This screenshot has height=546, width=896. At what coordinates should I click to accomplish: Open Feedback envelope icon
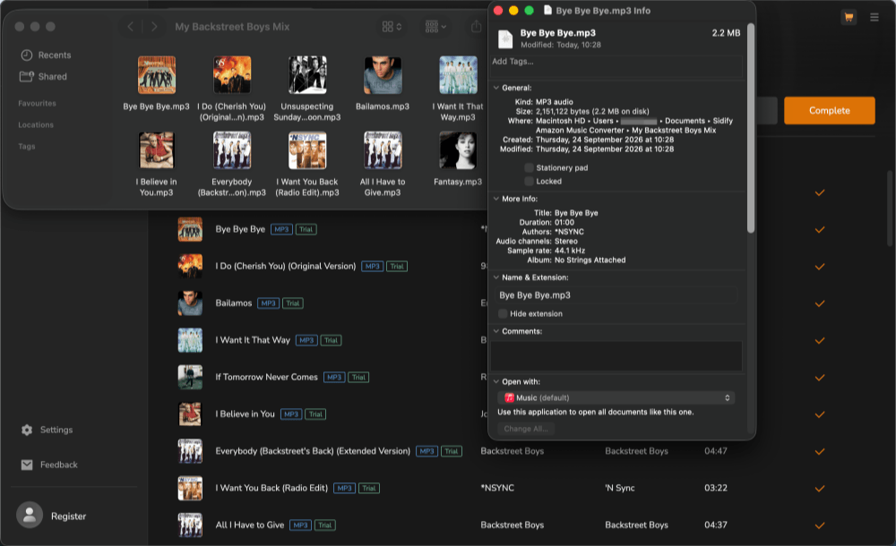pyautogui.click(x=27, y=465)
